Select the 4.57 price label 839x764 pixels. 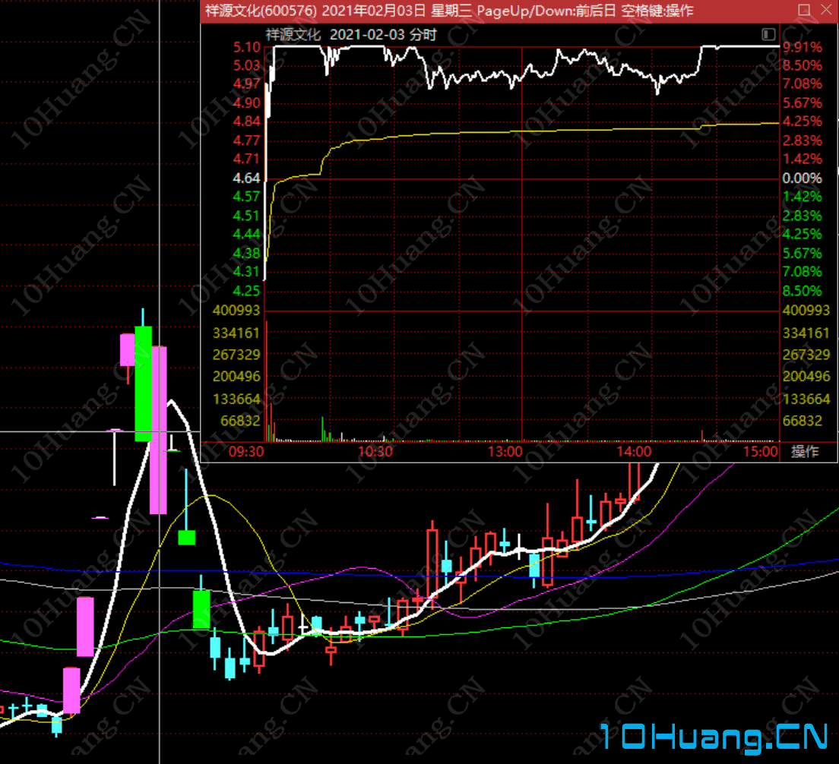click(247, 197)
